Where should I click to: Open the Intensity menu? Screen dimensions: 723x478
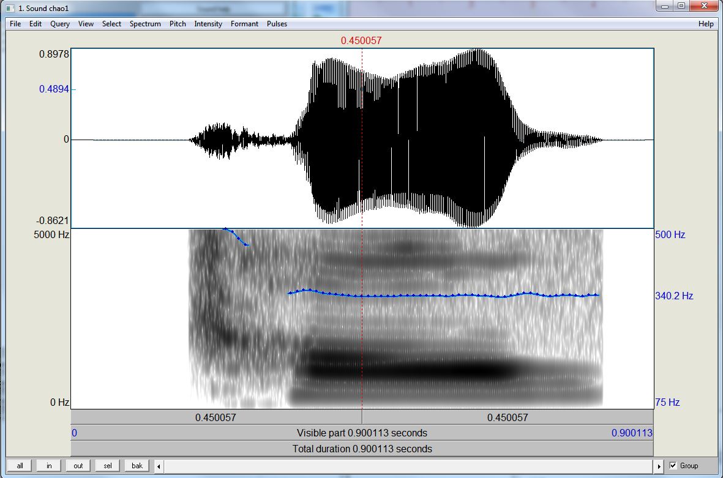[x=208, y=24]
